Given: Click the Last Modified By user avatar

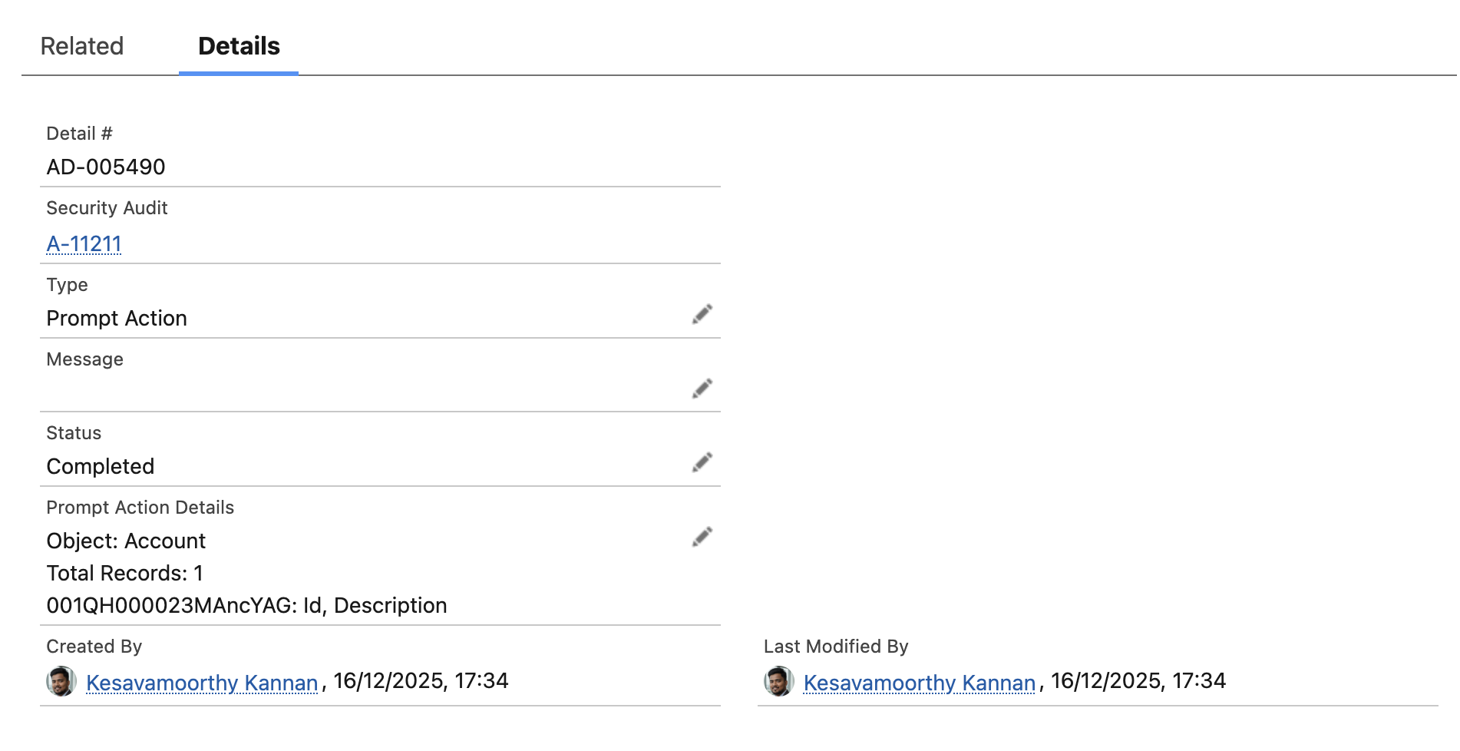Looking at the screenshot, I should pos(778,681).
